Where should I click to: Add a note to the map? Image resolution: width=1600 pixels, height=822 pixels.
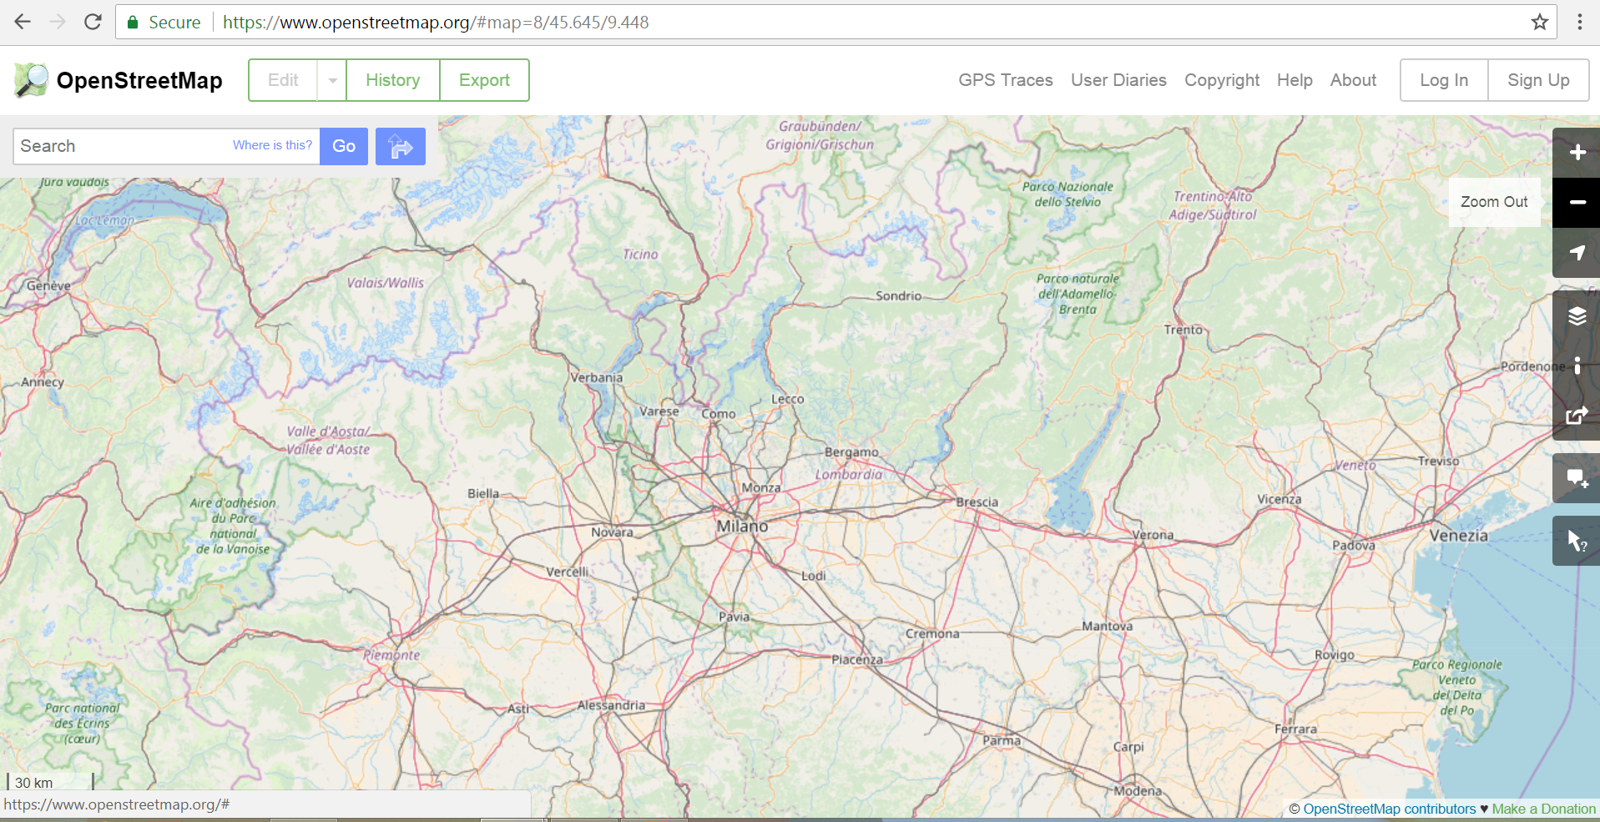tap(1577, 479)
